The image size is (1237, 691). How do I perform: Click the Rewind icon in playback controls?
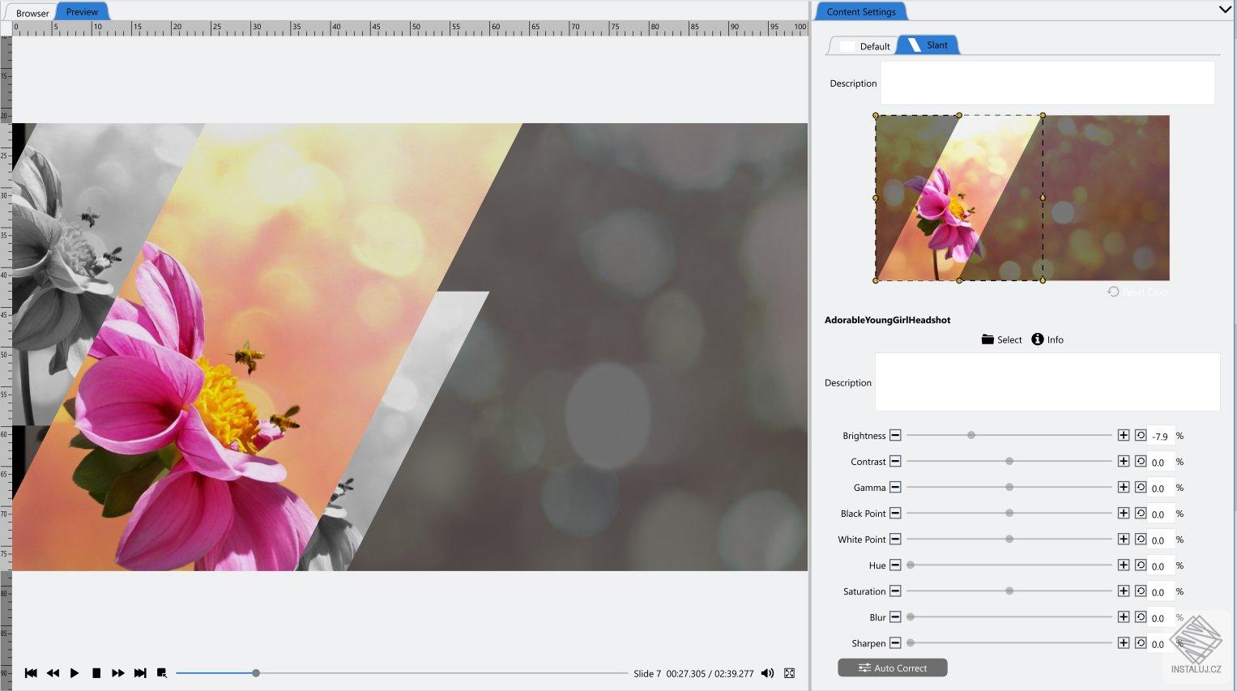pos(53,672)
